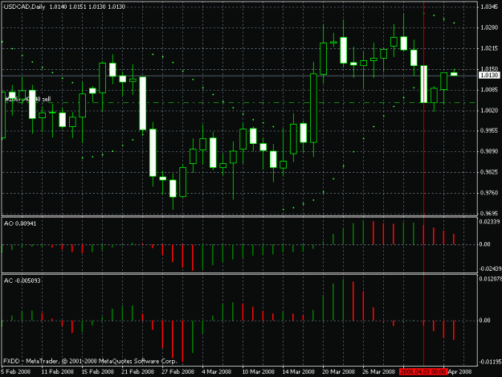The height and width of the screenshot is (377, 502).
Task: Click the 0.00 level on AO scale
Action: [x=485, y=244]
